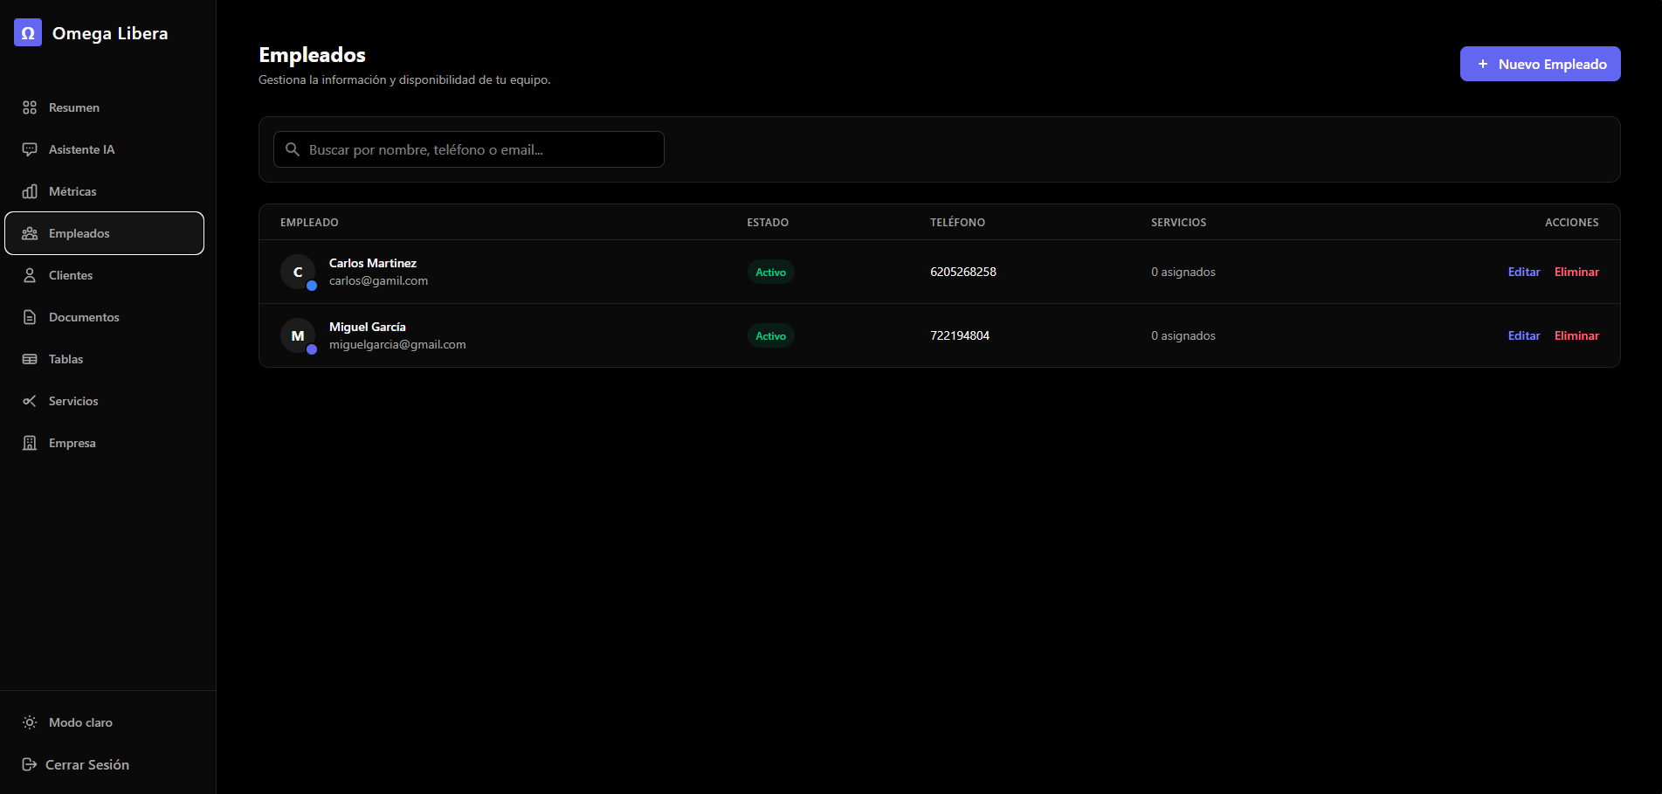
Task: Select the Empleados menu item
Action: pos(105,233)
